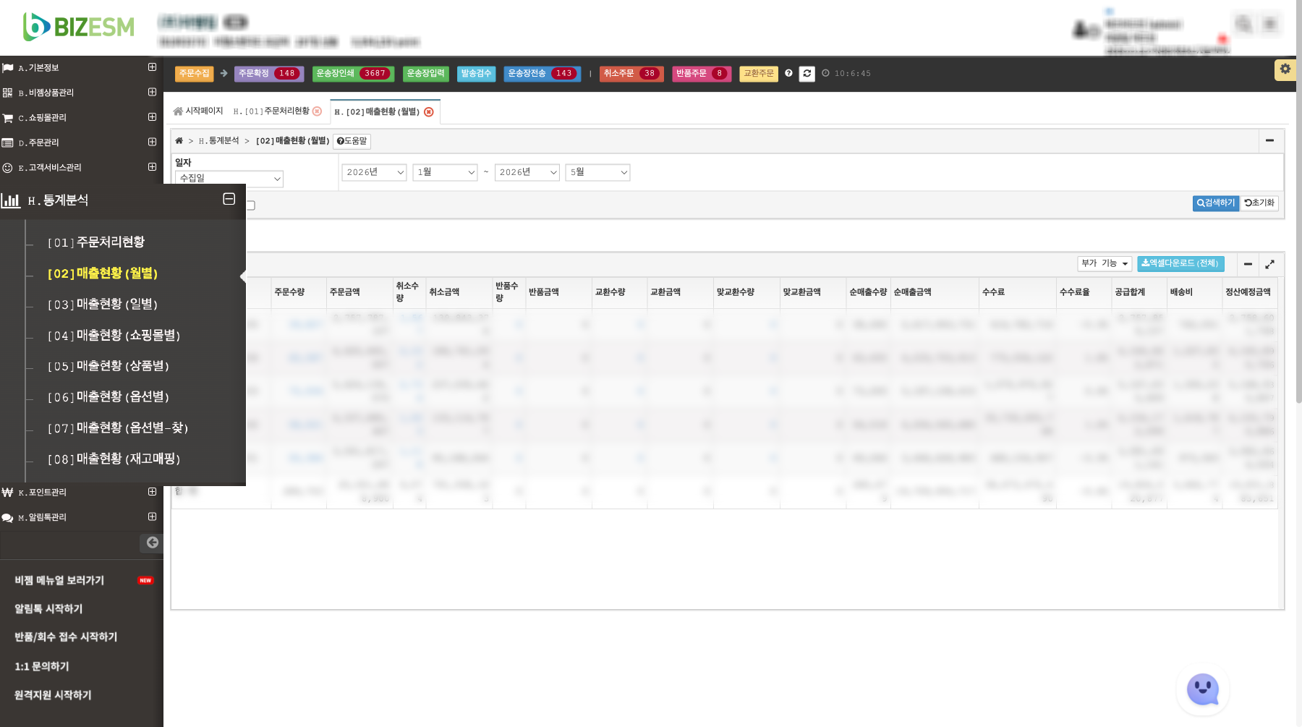1302x727 pixels.
Task: Open the A.기본정보 flag menu icon
Action: [x=8, y=68]
